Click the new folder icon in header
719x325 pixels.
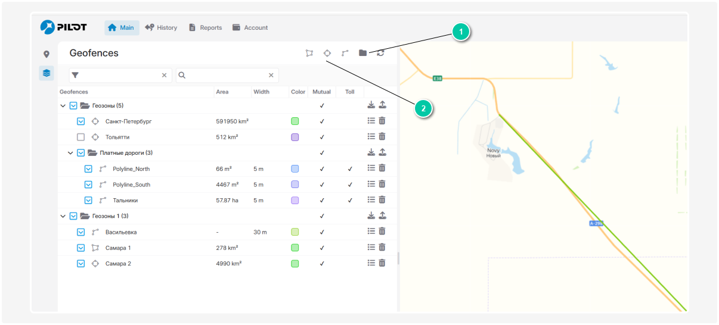362,53
